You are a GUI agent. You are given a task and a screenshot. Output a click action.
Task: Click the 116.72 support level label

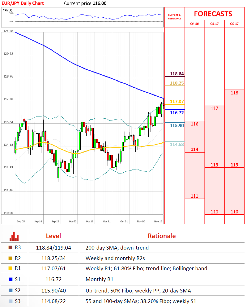[177, 113]
